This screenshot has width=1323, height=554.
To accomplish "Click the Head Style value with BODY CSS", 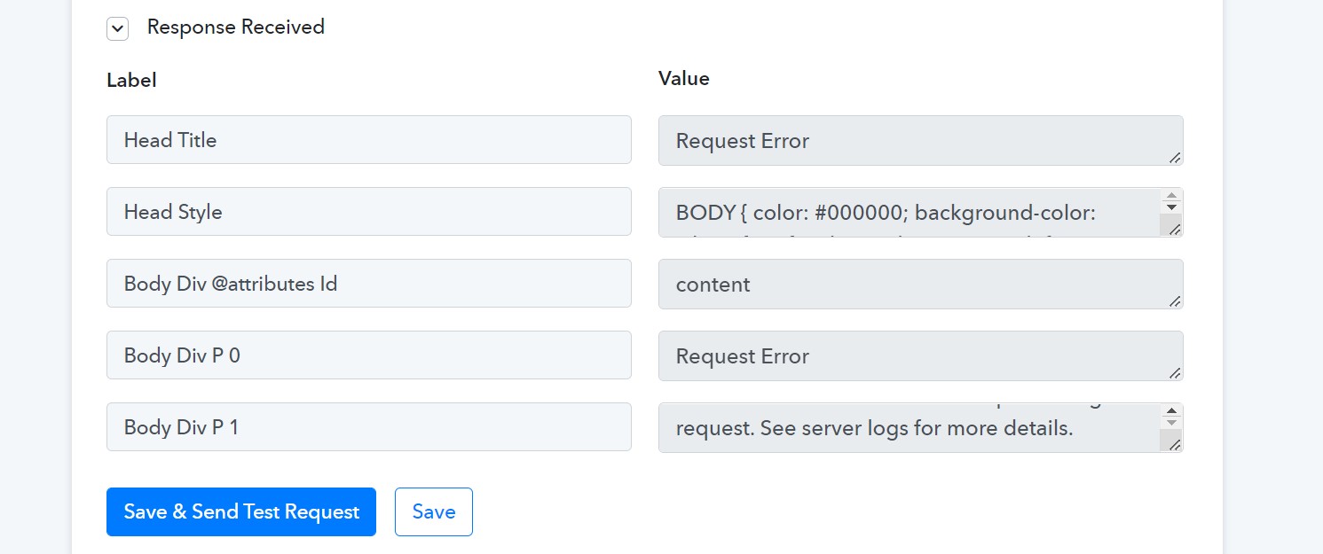I will click(x=910, y=212).
